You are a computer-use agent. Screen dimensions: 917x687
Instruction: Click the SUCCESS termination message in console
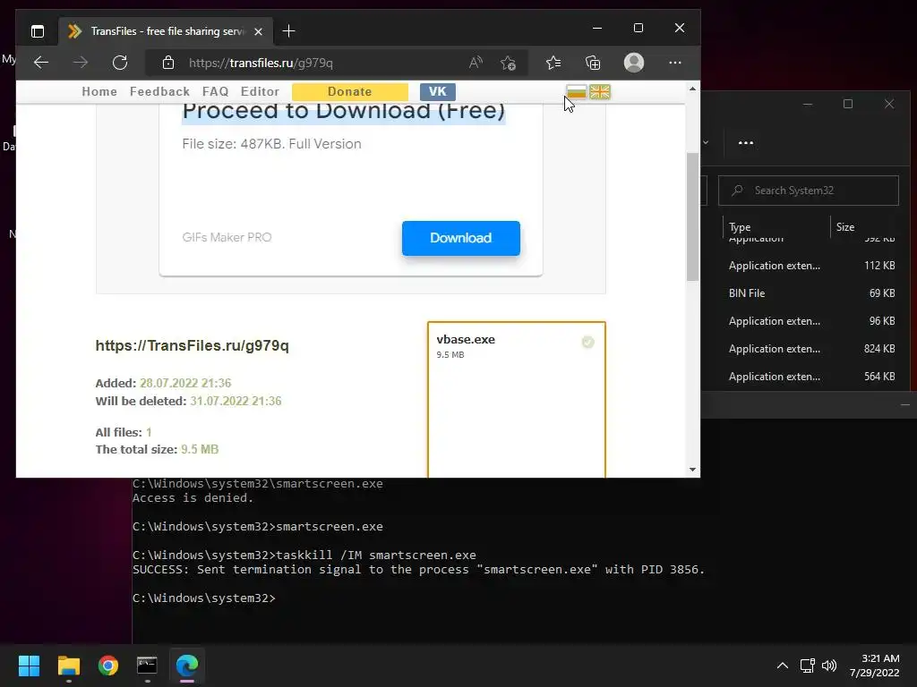tap(419, 570)
